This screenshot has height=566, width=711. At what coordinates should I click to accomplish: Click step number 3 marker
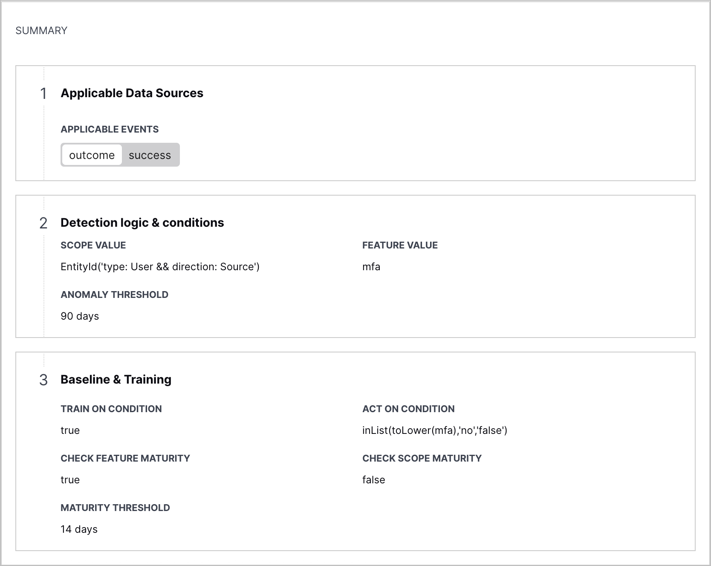coord(43,380)
